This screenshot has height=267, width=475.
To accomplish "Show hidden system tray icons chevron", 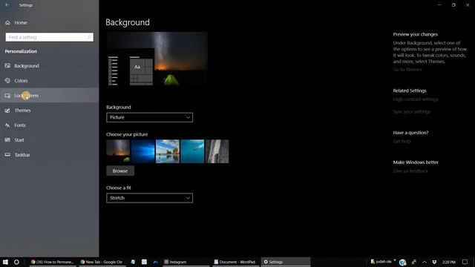I will (x=425, y=262).
